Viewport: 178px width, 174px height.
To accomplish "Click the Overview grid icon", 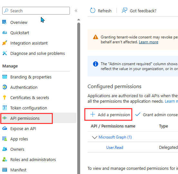I will point(5,22).
